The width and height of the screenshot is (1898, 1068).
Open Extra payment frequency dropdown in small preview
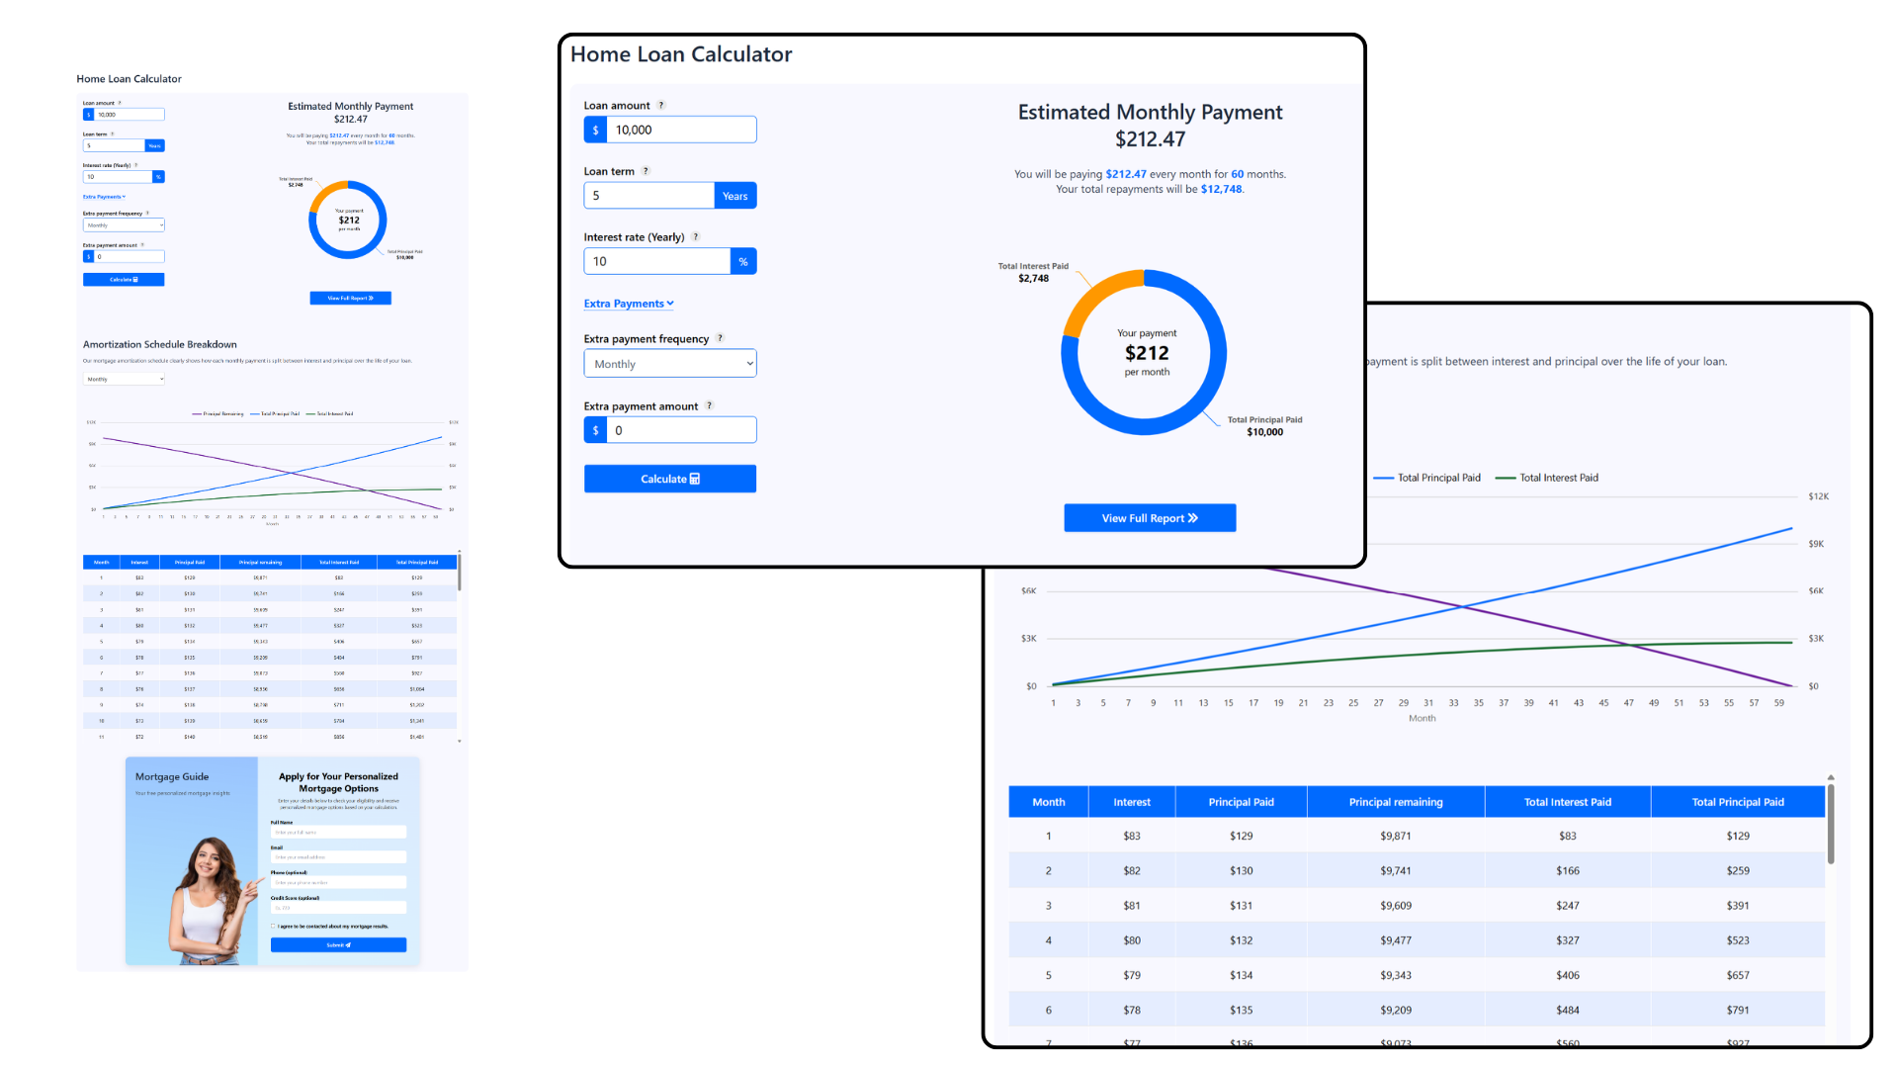[124, 225]
